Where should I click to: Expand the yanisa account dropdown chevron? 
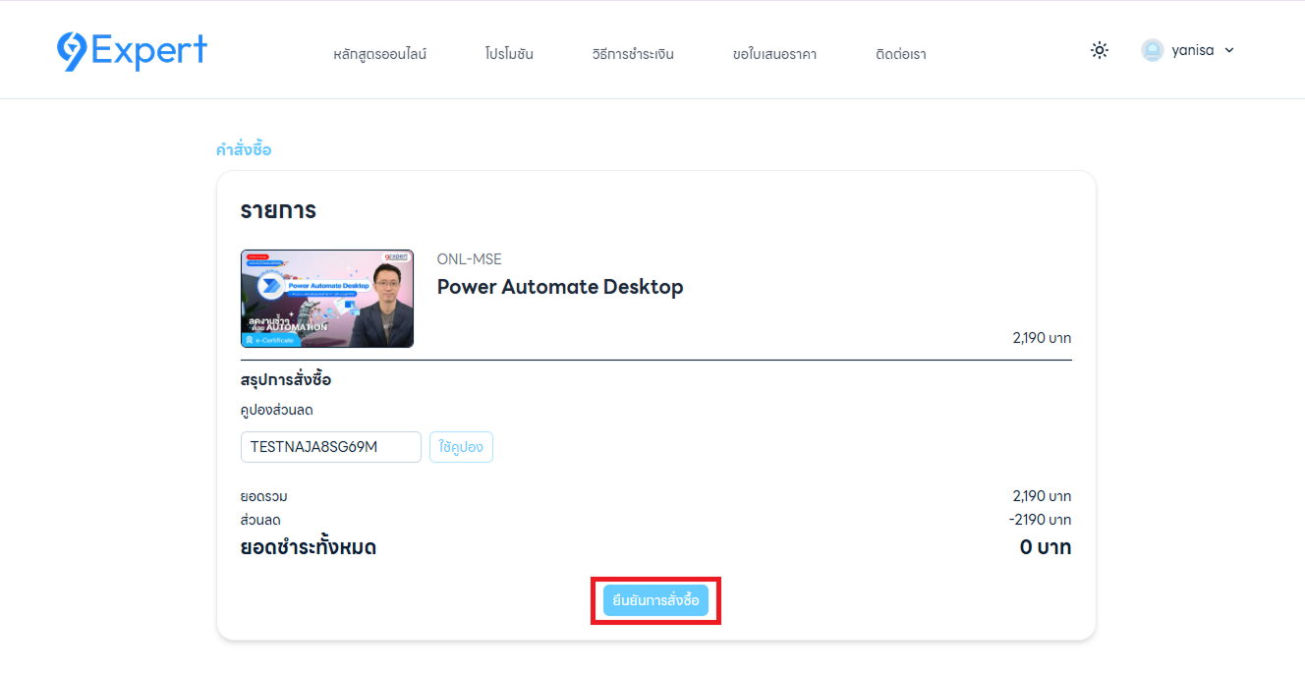[x=1229, y=50]
